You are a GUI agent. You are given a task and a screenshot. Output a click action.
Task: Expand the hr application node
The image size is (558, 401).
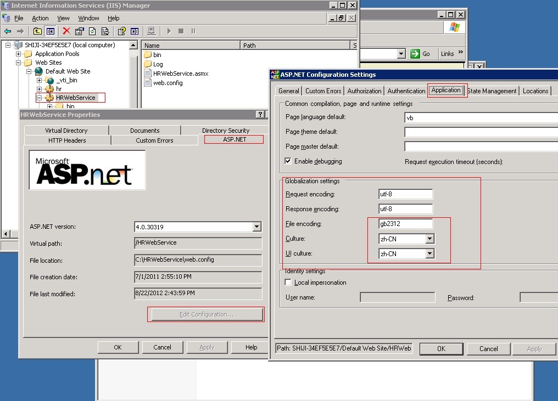tap(39, 89)
